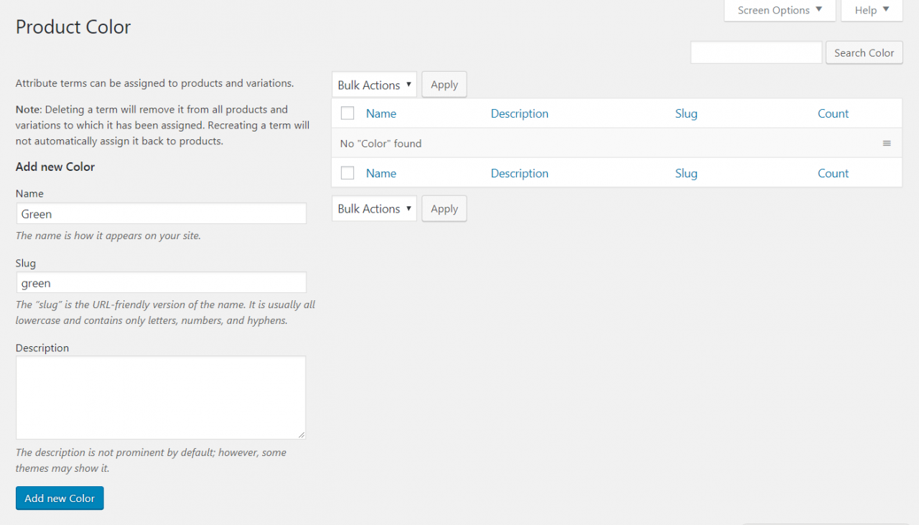Viewport: 919px width, 525px height.
Task: Click the Search Color button
Action: 864,52
